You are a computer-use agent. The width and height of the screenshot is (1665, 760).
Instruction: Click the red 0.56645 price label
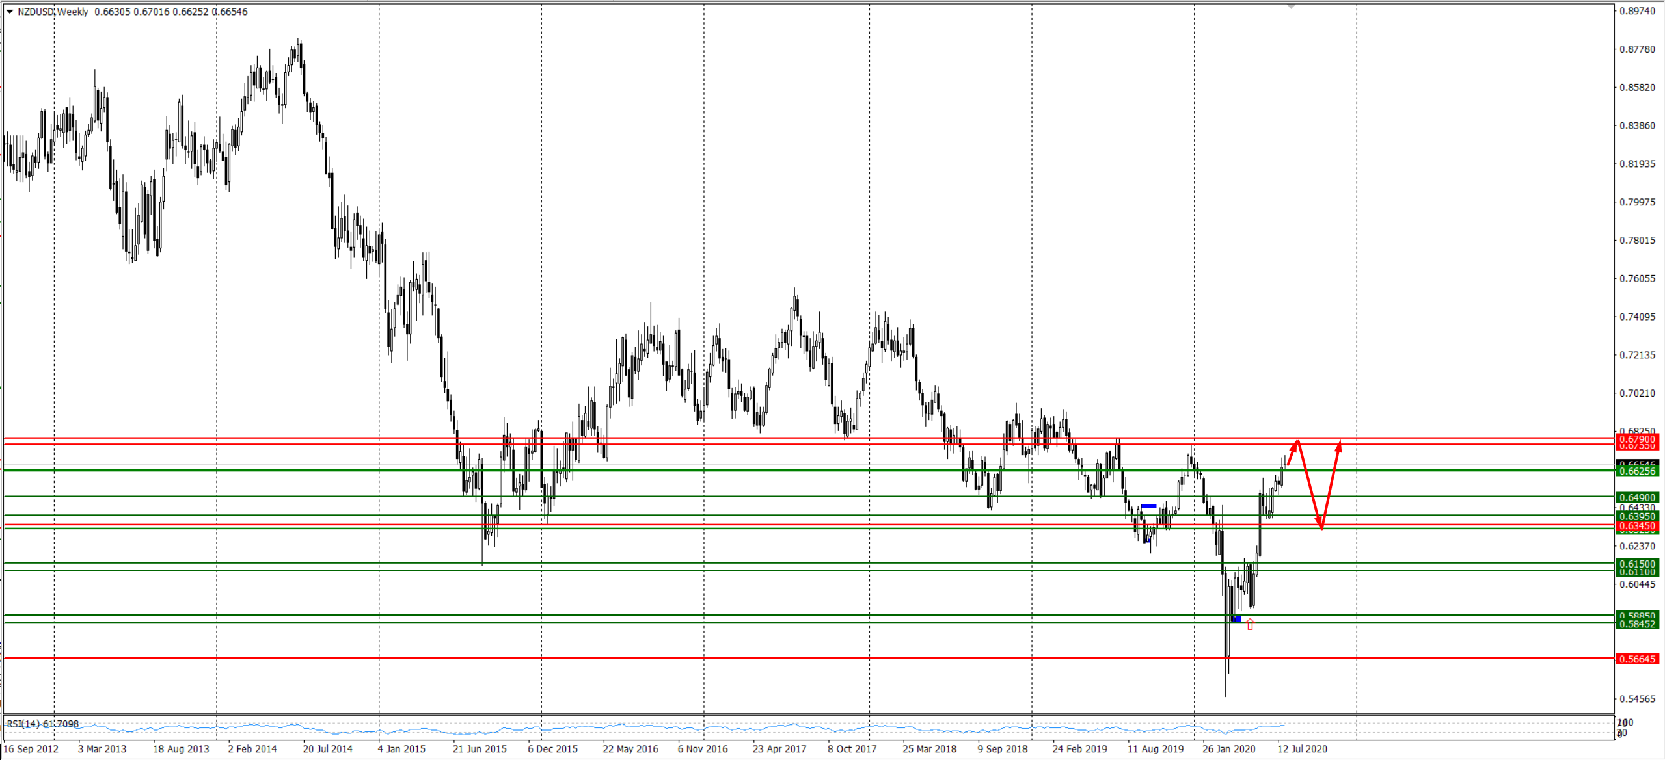click(1637, 659)
